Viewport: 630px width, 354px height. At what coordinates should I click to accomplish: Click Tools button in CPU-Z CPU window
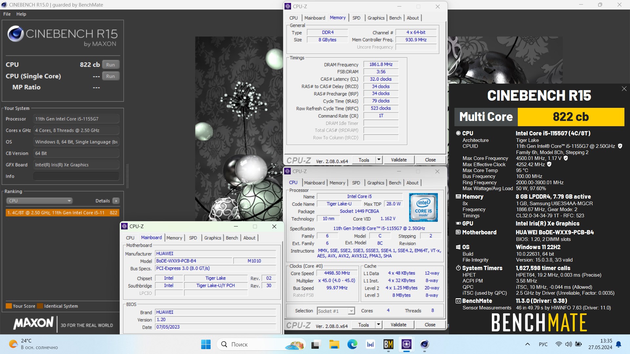point(364,325)
